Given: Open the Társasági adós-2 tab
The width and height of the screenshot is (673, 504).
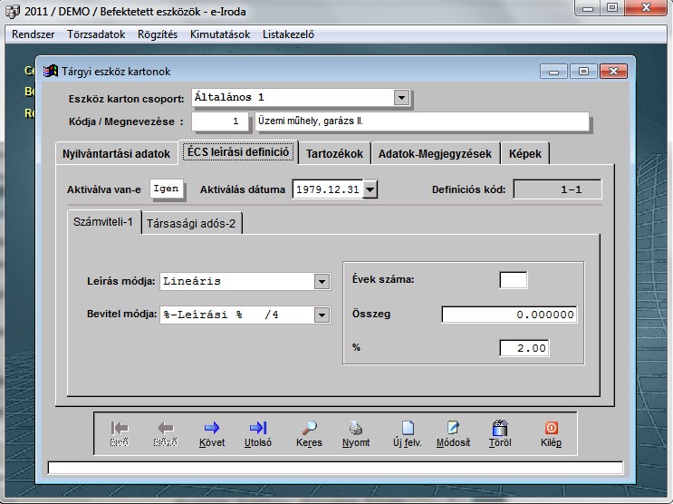Looking at the screenshot, I should click(x=191, y=223).
